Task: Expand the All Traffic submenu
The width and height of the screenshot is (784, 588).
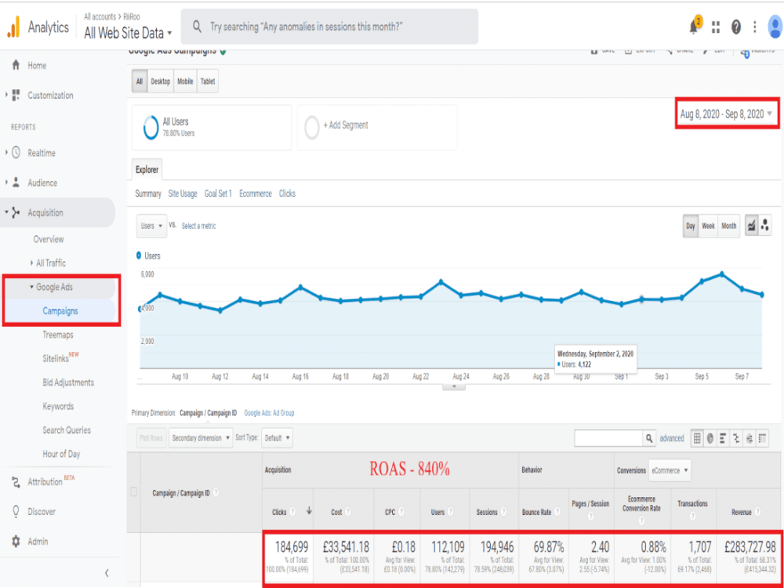Action: click(x=32, y=263)
